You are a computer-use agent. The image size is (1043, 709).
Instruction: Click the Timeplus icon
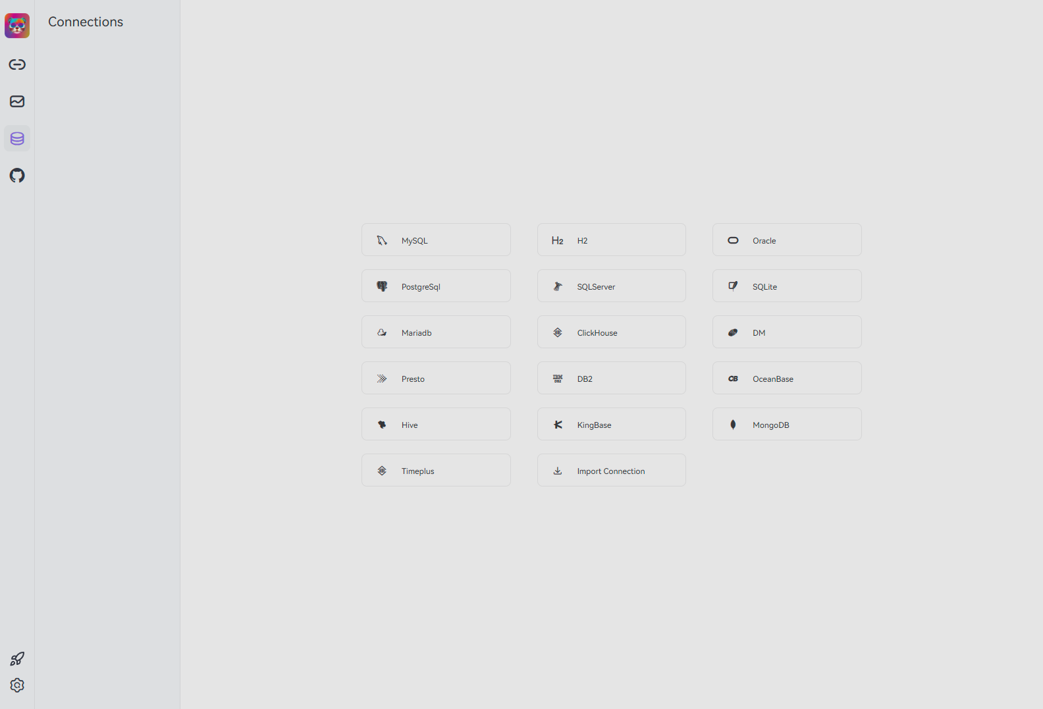(382, 471)
